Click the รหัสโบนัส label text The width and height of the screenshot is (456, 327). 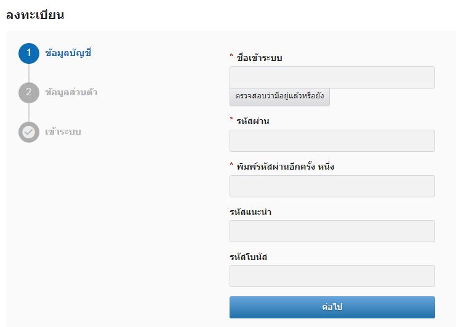point(248,257)
